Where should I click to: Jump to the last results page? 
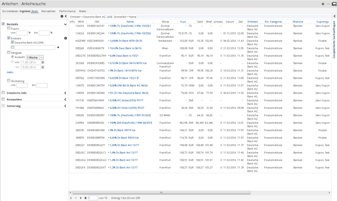85,198
